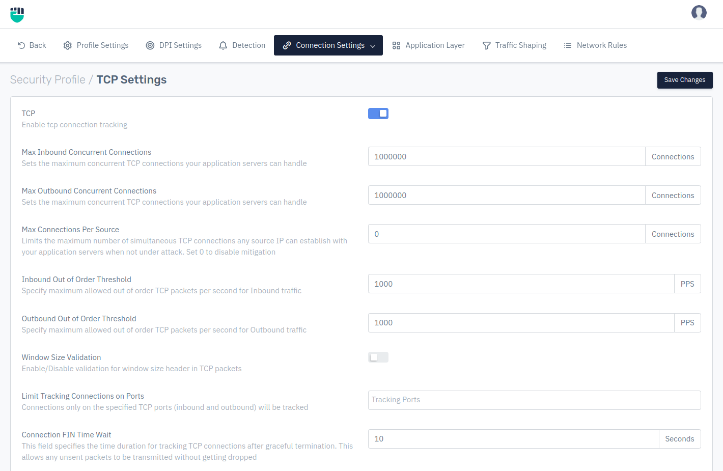This screenshot has height=471, width=723.
Task: Disable TCP connection tracking toggle
Action: 378,114
